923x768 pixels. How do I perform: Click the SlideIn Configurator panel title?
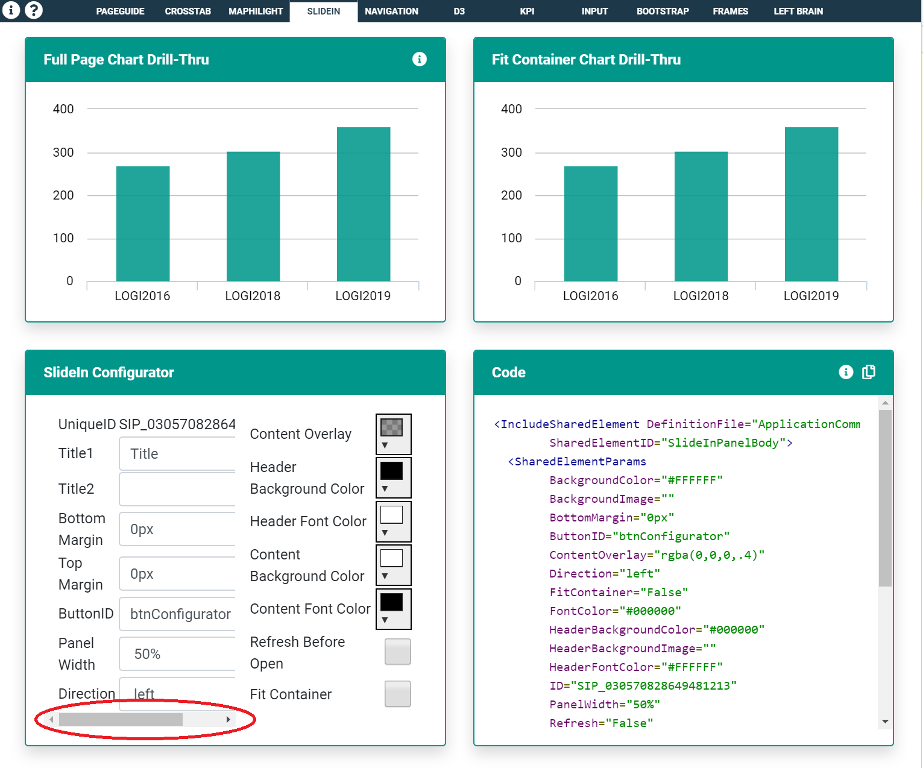click(109, 373)
